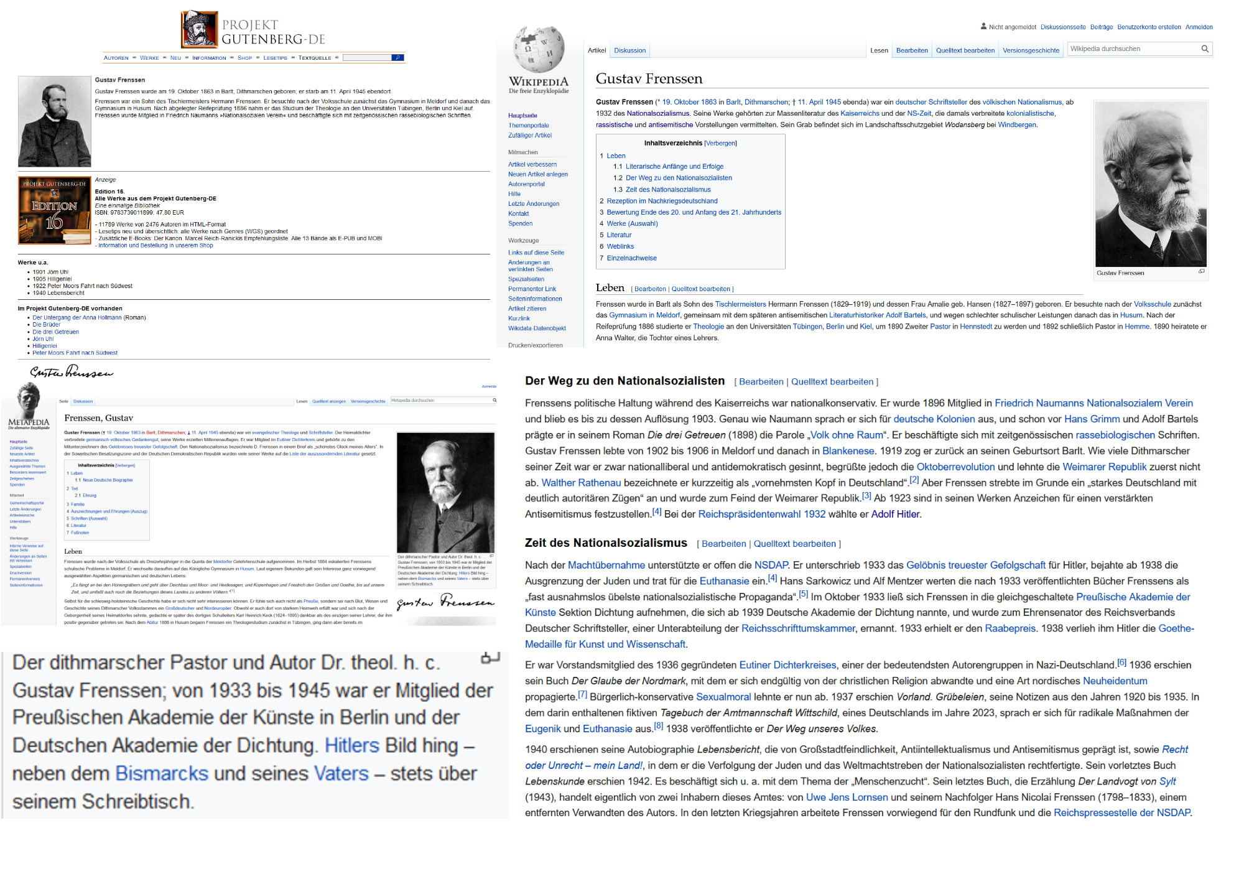The width and height of the screenshot is (1244, 889).
Task: Click the enlarge icon in the zoomed caption
Action: point(491,658)
